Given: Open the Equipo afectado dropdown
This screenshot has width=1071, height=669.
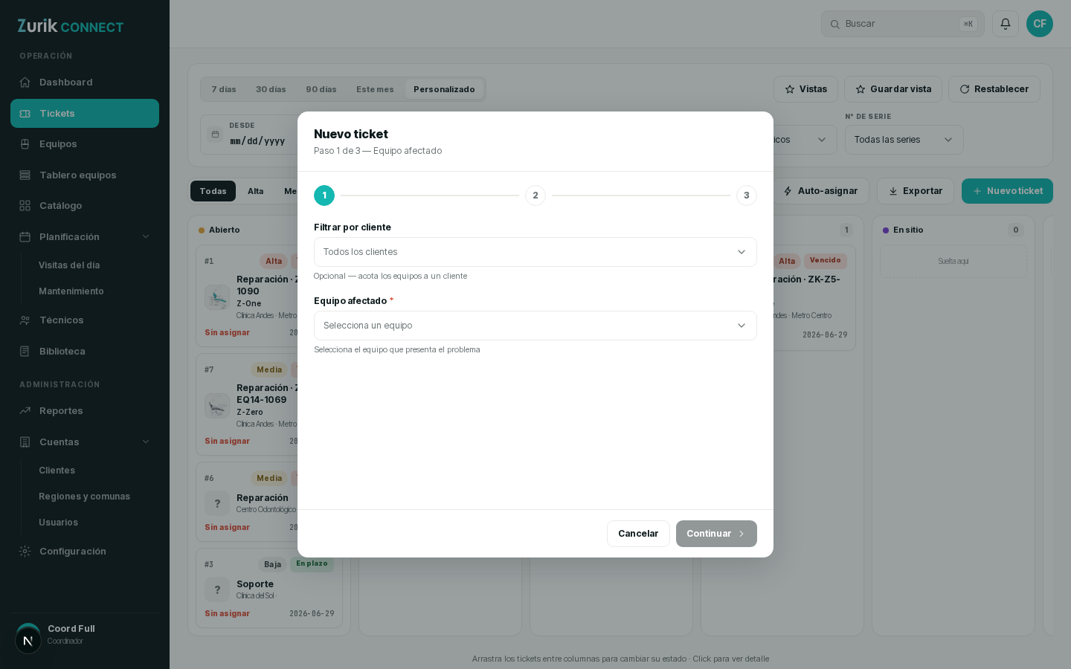Looking at the screenshot, I should tap(535, 326).
